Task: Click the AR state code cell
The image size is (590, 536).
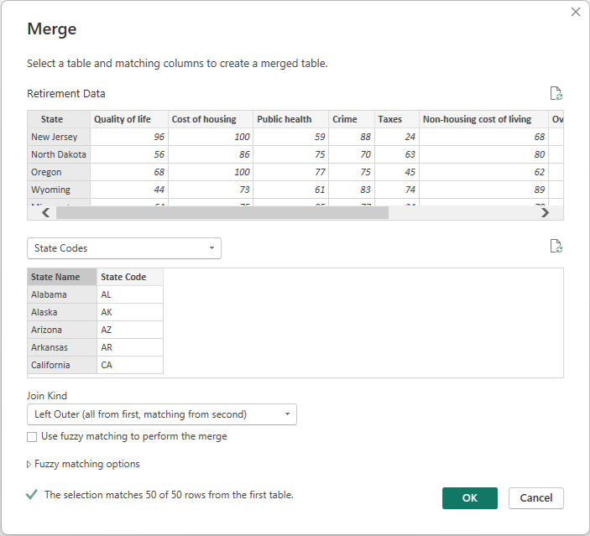Action: (130, 347)
